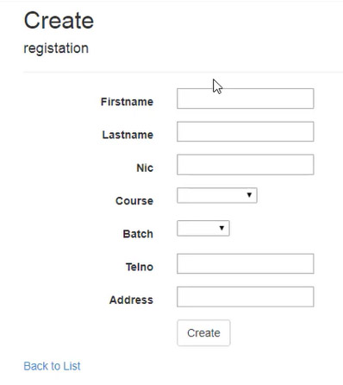Click the Course dropdown arrow
Screen dimensions: 343x385
tap(249, 195)
